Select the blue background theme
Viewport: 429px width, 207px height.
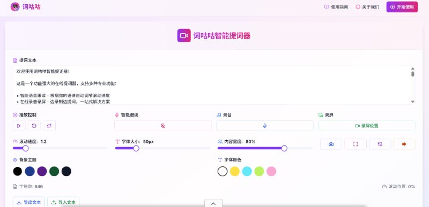30,171
